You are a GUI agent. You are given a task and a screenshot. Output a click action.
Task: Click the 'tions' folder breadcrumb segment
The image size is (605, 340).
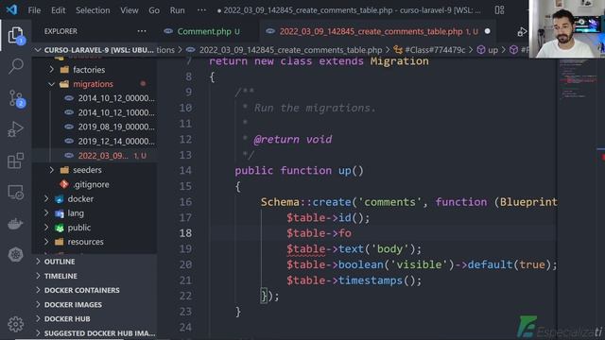pyautogui.click(x=165, y=50)
